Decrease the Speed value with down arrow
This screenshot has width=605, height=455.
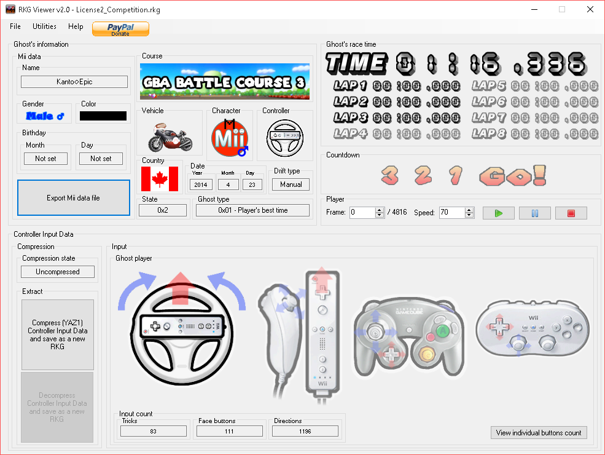pyautogui.click(x=470, y=216)
